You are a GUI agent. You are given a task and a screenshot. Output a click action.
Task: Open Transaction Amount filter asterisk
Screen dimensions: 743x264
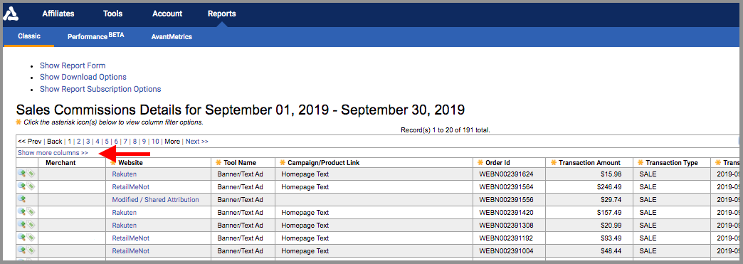click(554, 162)
